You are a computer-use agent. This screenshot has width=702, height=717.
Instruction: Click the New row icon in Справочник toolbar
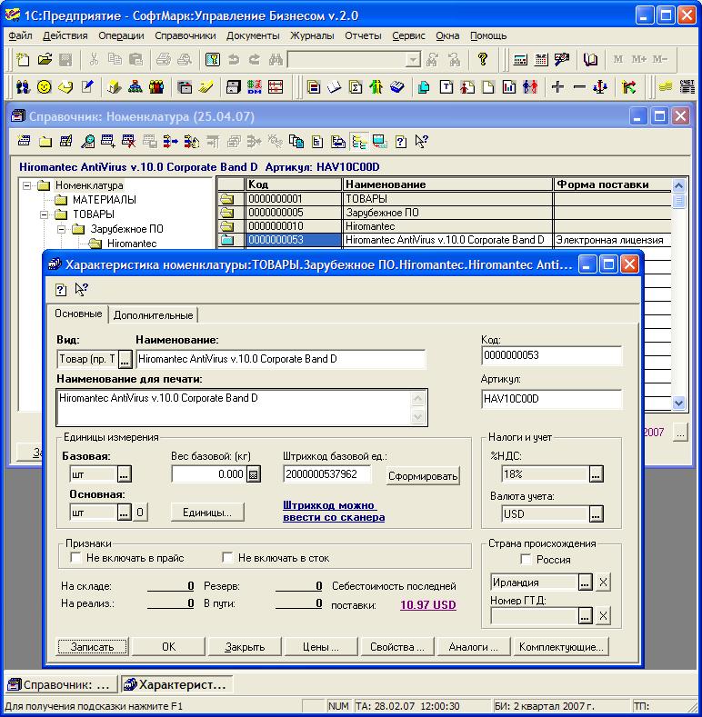click(x=24, y=141)
